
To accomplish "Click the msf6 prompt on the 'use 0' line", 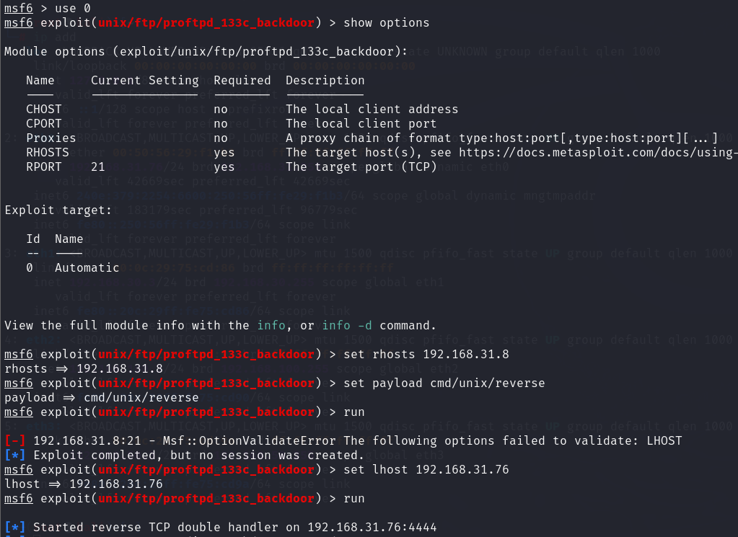I will (x=18, y=9).
